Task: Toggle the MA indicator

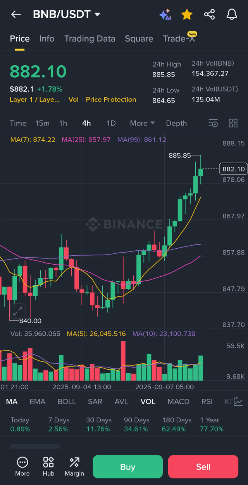Action: point(12,401)
